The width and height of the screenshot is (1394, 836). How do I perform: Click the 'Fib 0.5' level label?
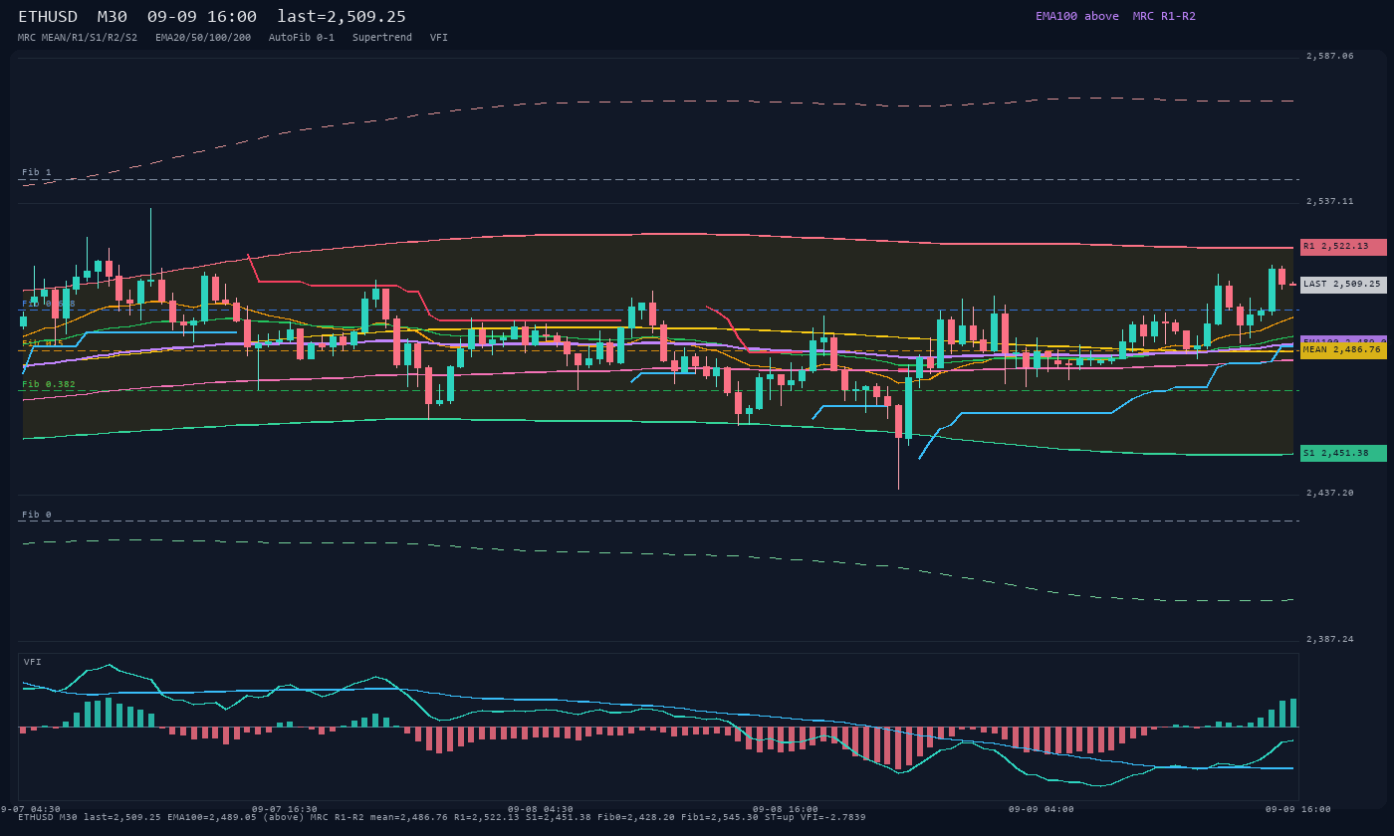pos(43,342)
